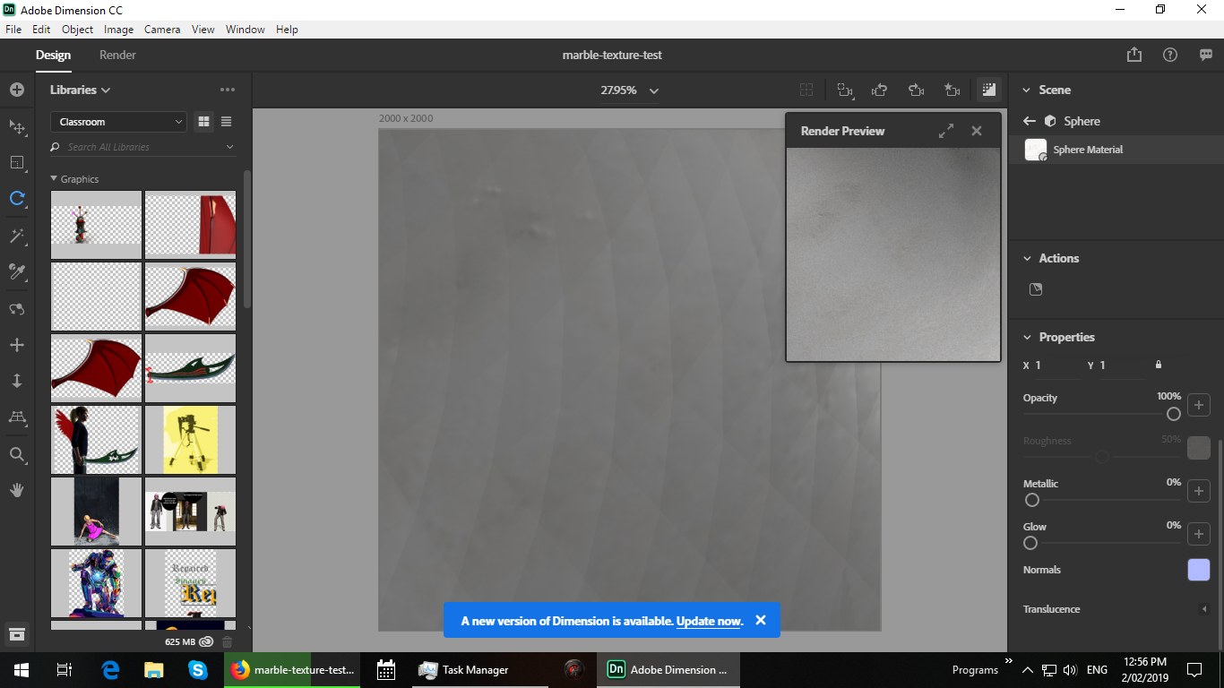1224x688 pixels.
Task: Click the camera undo icon
Action: tap(880, 90)
